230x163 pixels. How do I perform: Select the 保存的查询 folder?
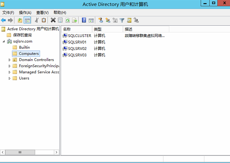click(22, 35)
